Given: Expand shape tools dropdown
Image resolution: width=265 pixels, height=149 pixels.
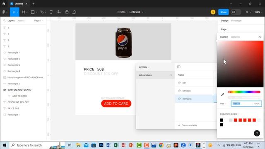Looking at the screenshot, I should (36, 12).
